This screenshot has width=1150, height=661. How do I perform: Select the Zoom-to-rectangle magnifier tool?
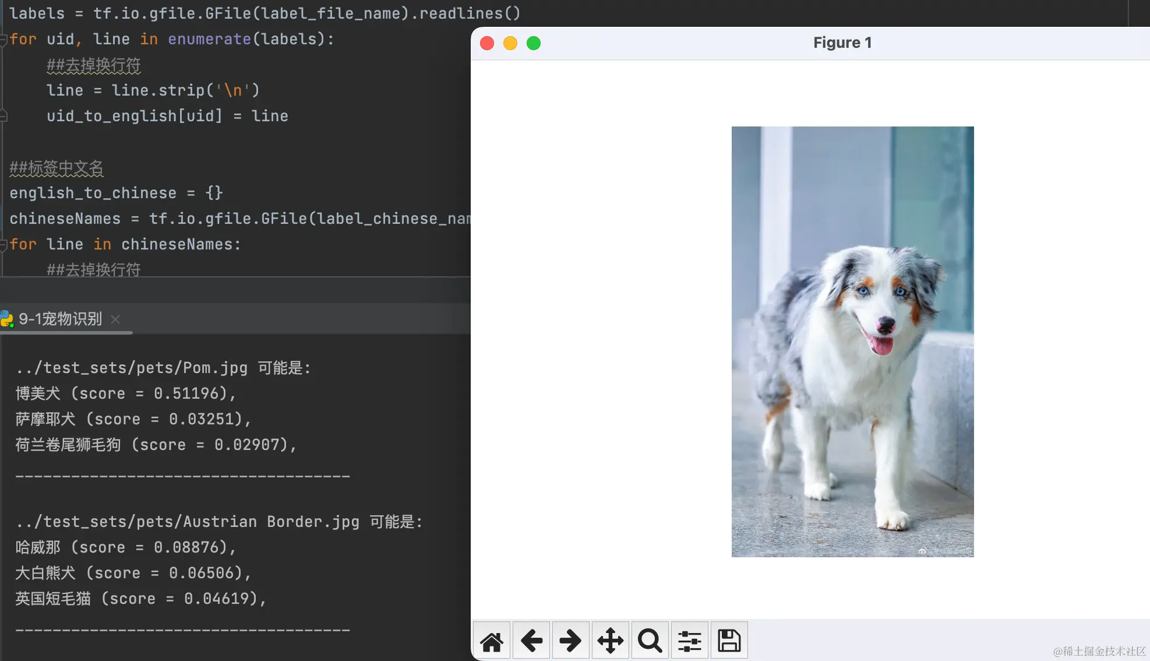[x=650, y=641]
